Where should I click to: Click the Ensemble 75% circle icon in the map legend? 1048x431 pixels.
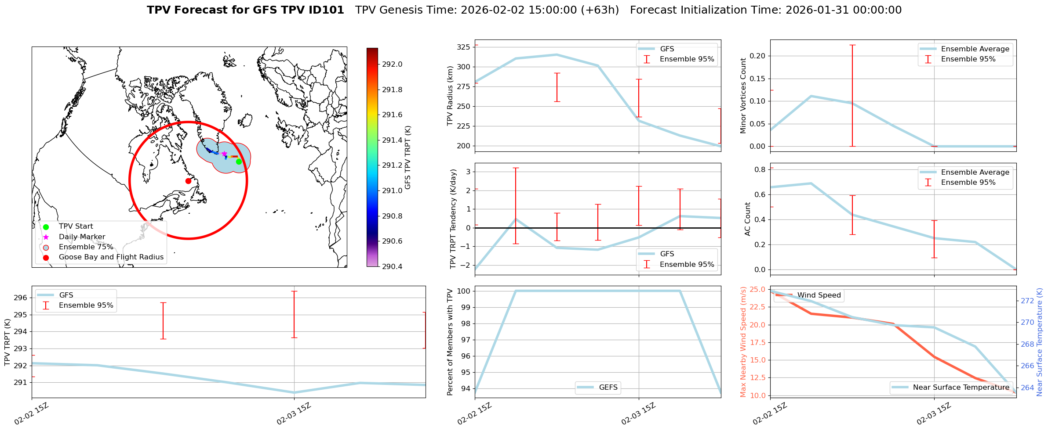(46, 247)
